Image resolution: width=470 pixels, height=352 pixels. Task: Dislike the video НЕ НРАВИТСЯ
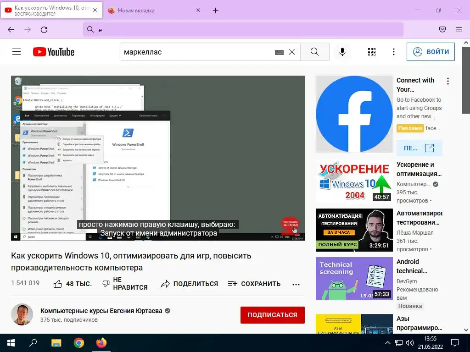click(125, 283)
